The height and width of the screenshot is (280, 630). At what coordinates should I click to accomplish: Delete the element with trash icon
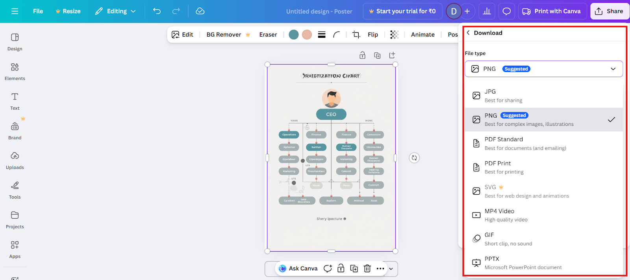click(367, 269)
